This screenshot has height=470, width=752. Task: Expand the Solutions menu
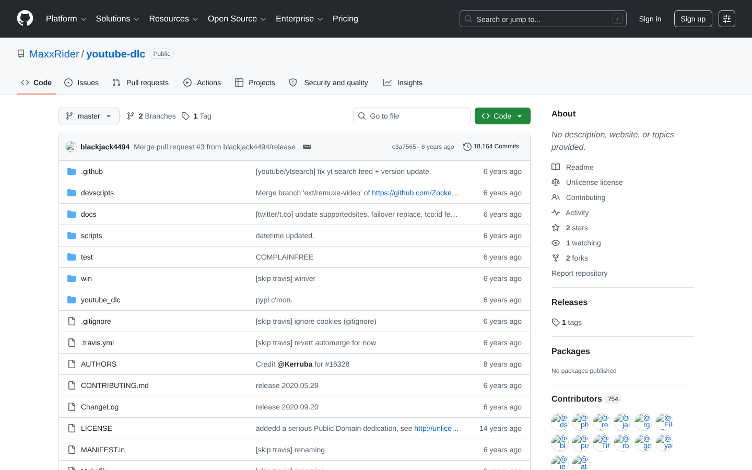click(x=118, y=19)
